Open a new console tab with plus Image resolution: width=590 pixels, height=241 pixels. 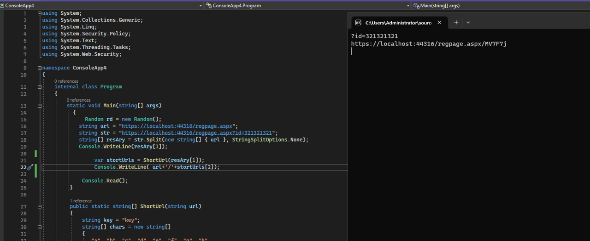click(456, 22)
